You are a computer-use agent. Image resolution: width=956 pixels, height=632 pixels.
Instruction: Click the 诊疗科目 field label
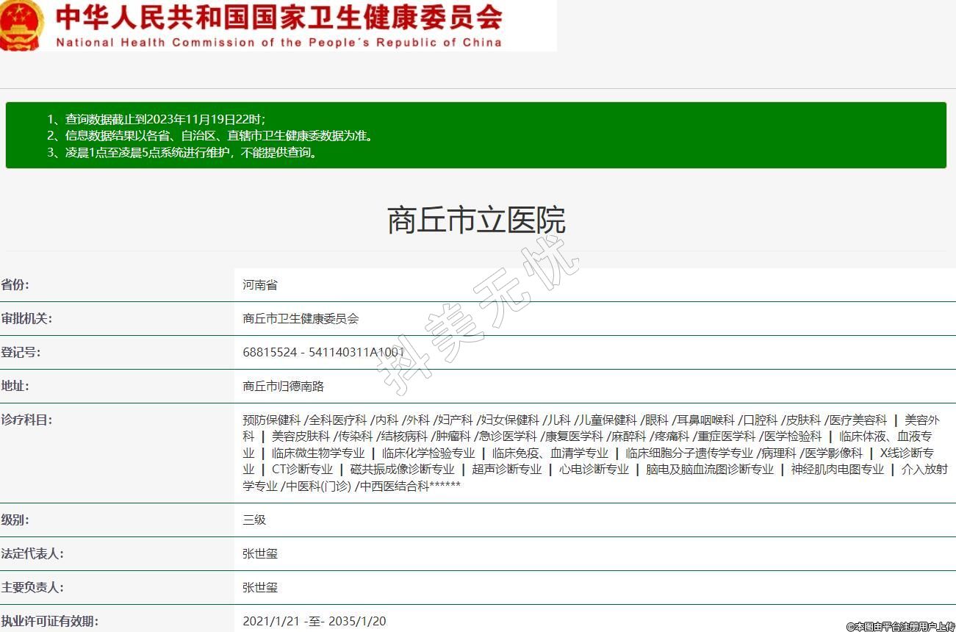(26, 420)
